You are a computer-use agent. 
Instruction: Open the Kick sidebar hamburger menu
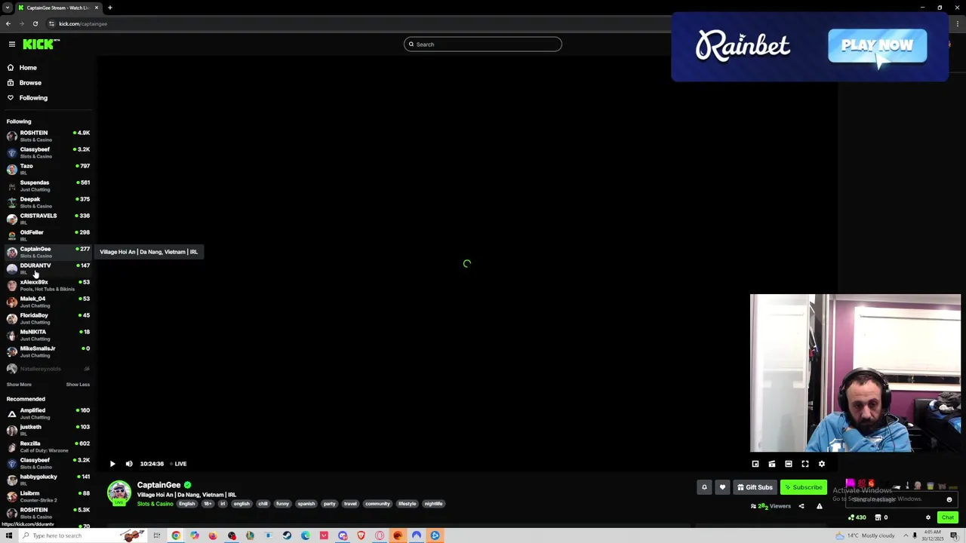point(12,44)
